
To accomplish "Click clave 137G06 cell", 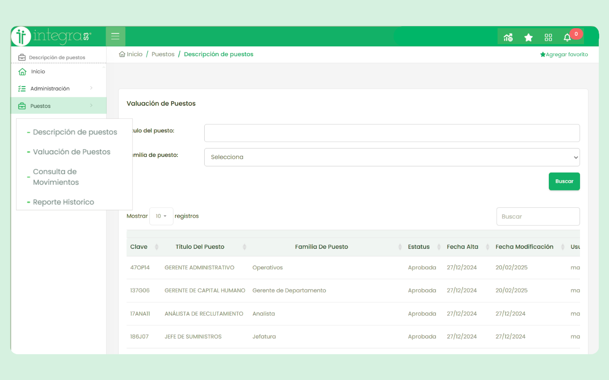I will [x=140, y=290].
